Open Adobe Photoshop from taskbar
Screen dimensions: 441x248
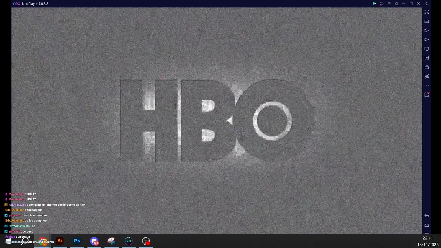(x=77, y=241)
